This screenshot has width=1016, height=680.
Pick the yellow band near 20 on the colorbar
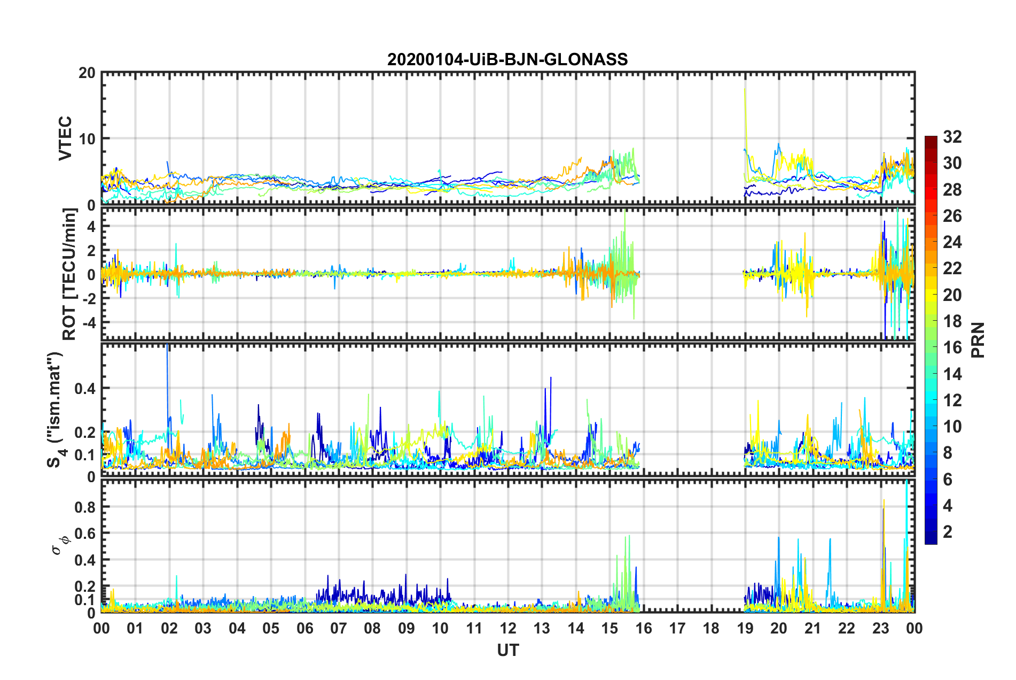click(x=931, y=295)
